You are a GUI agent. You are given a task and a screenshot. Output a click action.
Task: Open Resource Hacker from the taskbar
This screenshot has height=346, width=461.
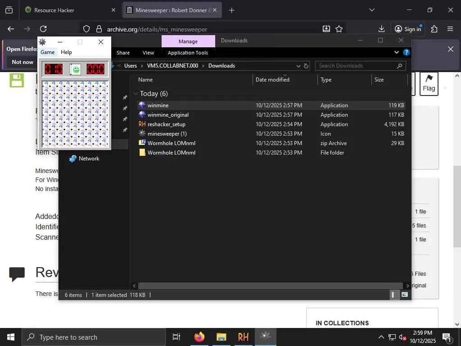click(x=243, y=337)
